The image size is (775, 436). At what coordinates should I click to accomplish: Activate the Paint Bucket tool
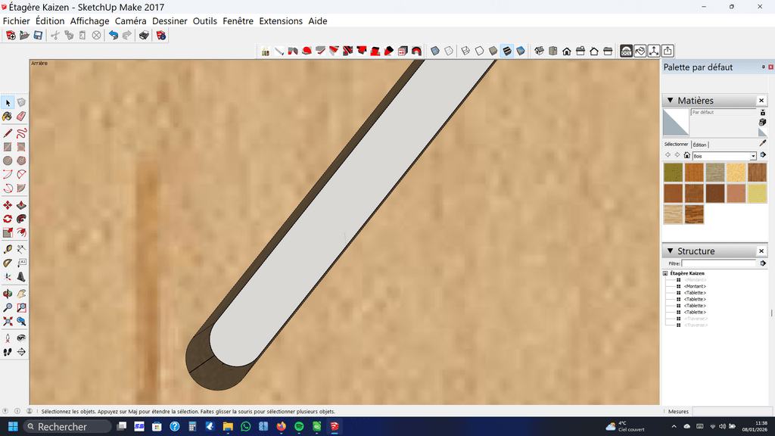[x=8, y=117]
